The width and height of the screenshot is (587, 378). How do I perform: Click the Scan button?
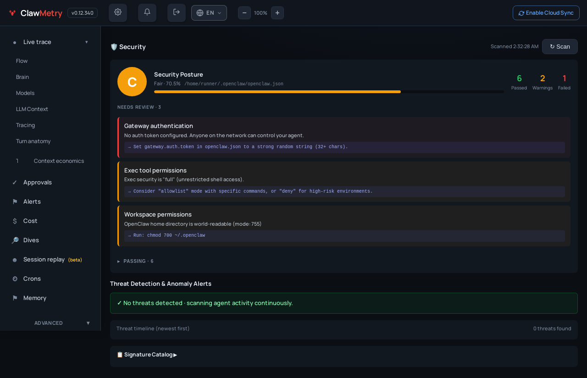click(x=560, y=46)
